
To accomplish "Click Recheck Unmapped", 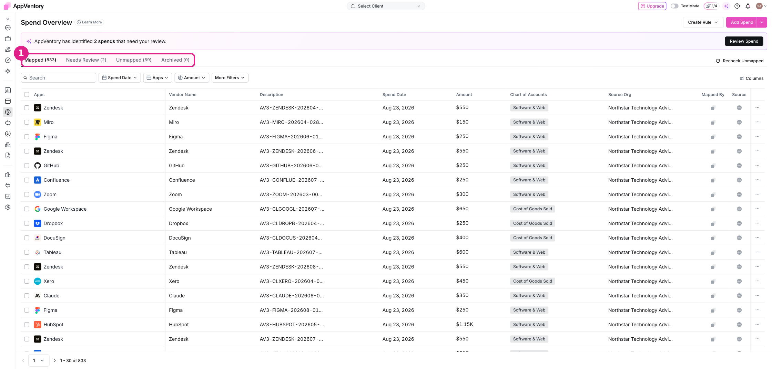I will (x=740, y=61).
